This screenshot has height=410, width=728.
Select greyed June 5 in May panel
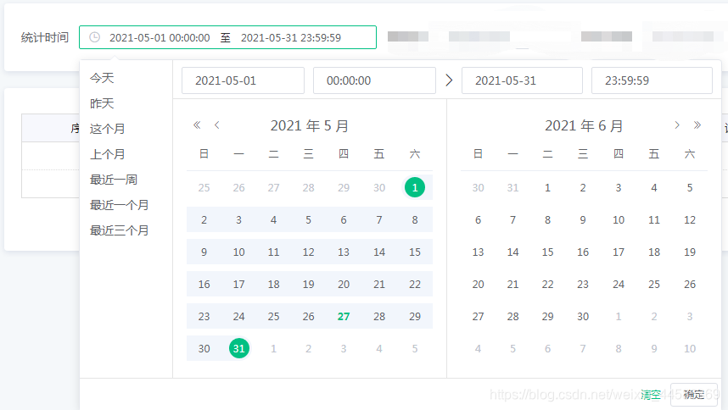(415, 348)
